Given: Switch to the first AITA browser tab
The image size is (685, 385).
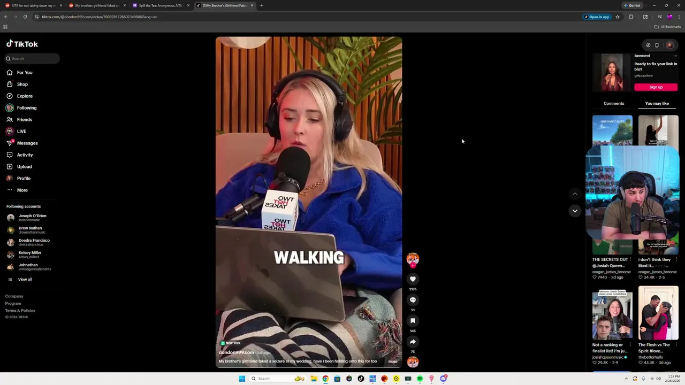Looking at the screenshot, I should coord(33,5).
